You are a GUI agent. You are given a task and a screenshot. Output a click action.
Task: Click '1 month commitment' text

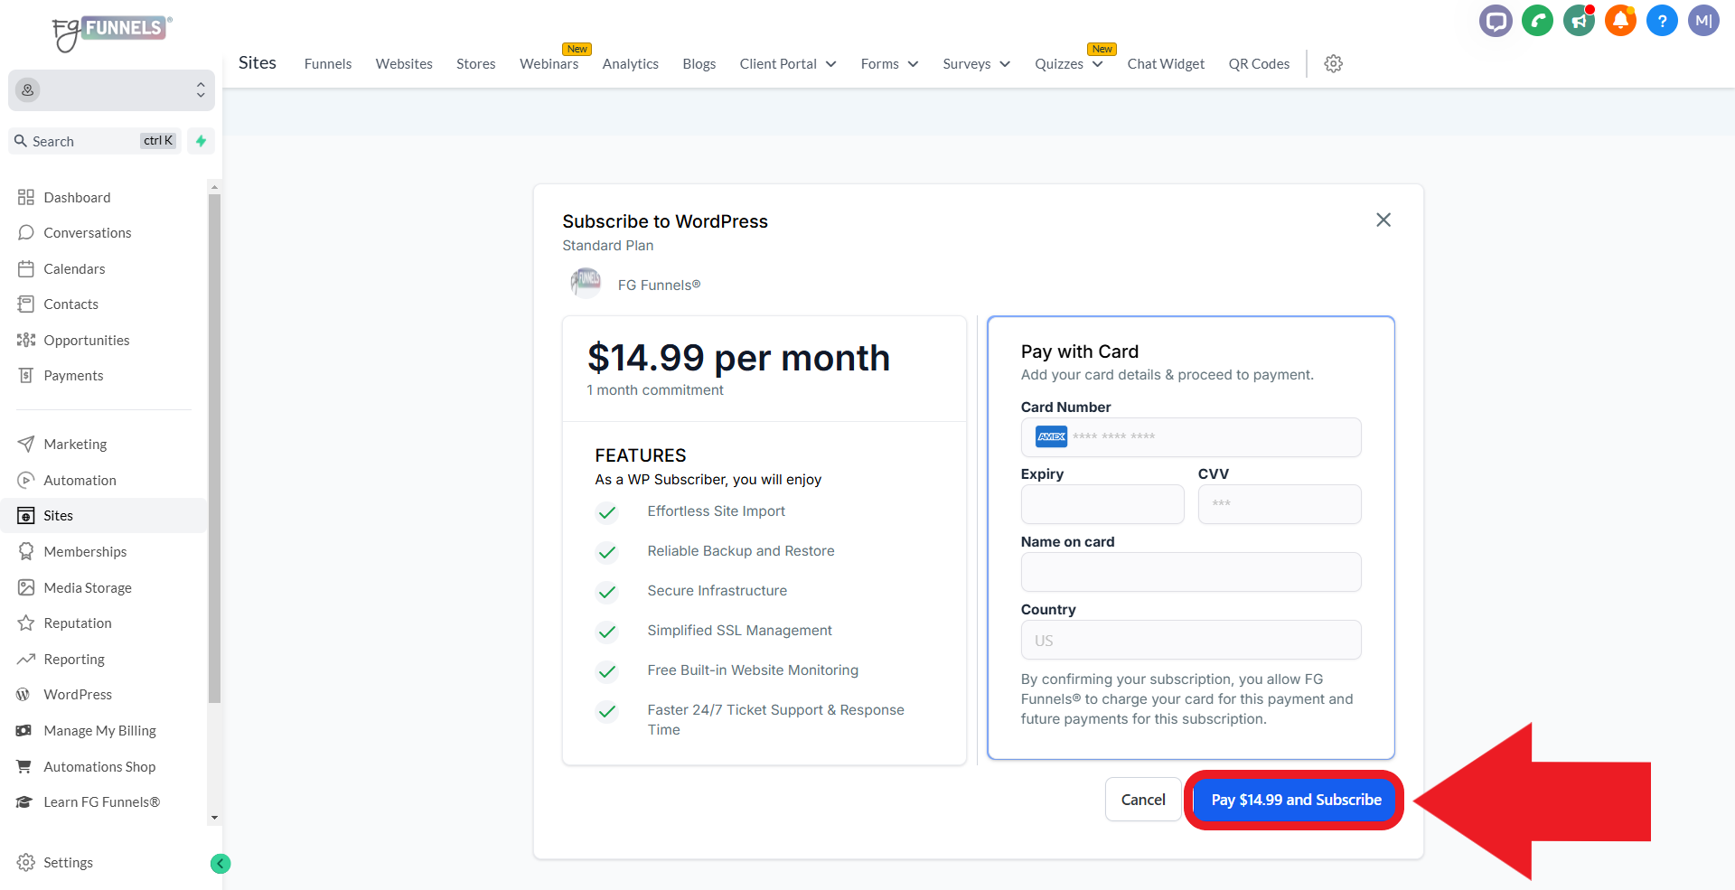pos(655,390)
